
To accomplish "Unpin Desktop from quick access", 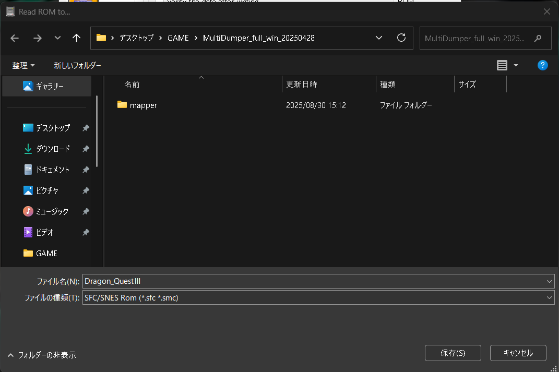I will [86, 128].
